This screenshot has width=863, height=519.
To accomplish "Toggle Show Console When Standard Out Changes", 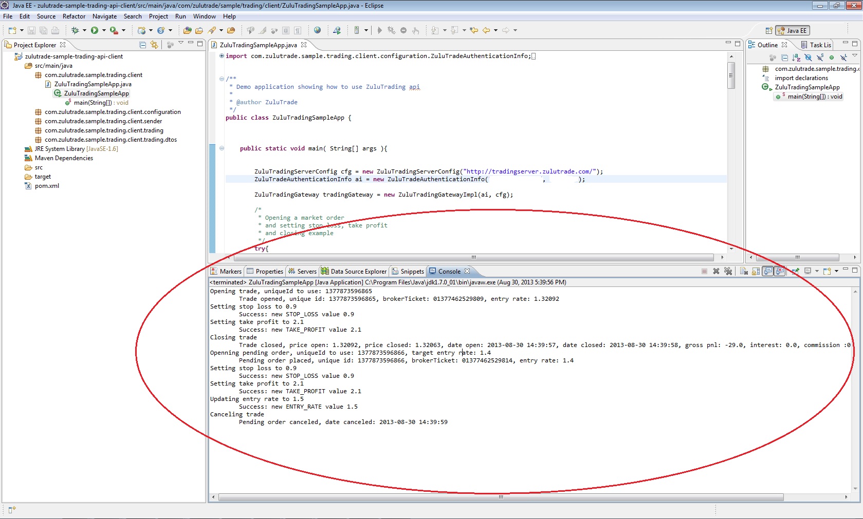I will click(x=768, y=272).
